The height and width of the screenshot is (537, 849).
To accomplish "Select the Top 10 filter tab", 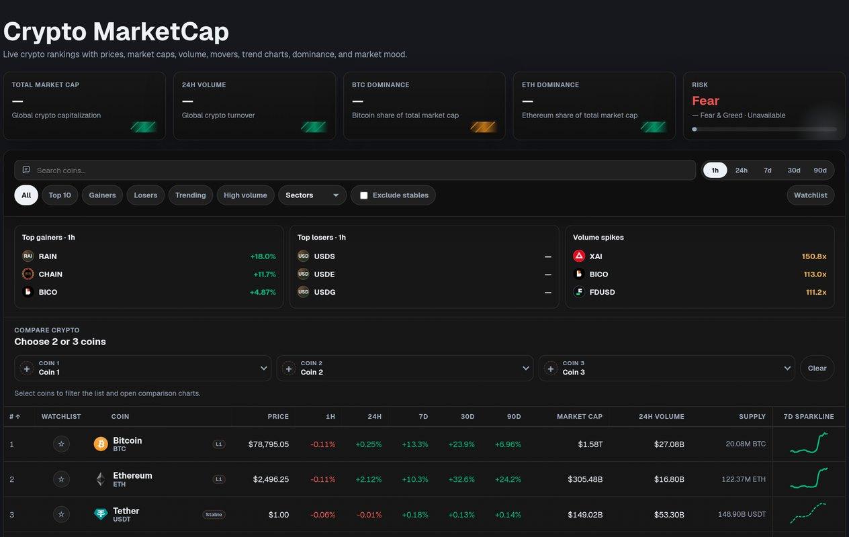I will point(60,195).
